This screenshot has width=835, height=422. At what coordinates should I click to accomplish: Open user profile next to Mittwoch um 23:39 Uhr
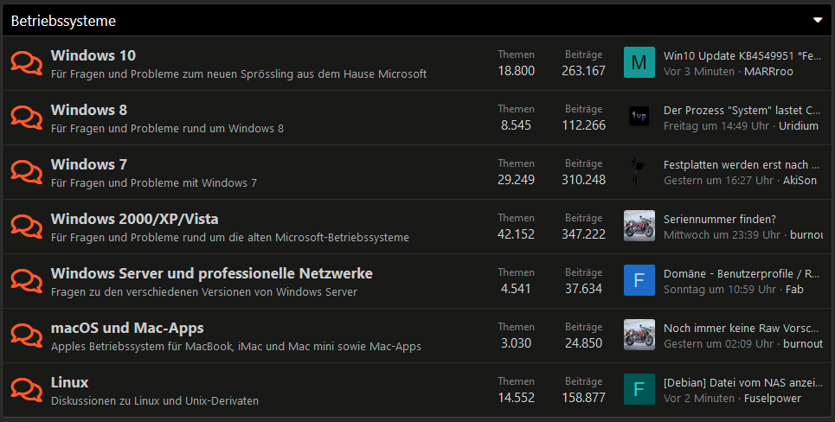(x=806, y=234)
